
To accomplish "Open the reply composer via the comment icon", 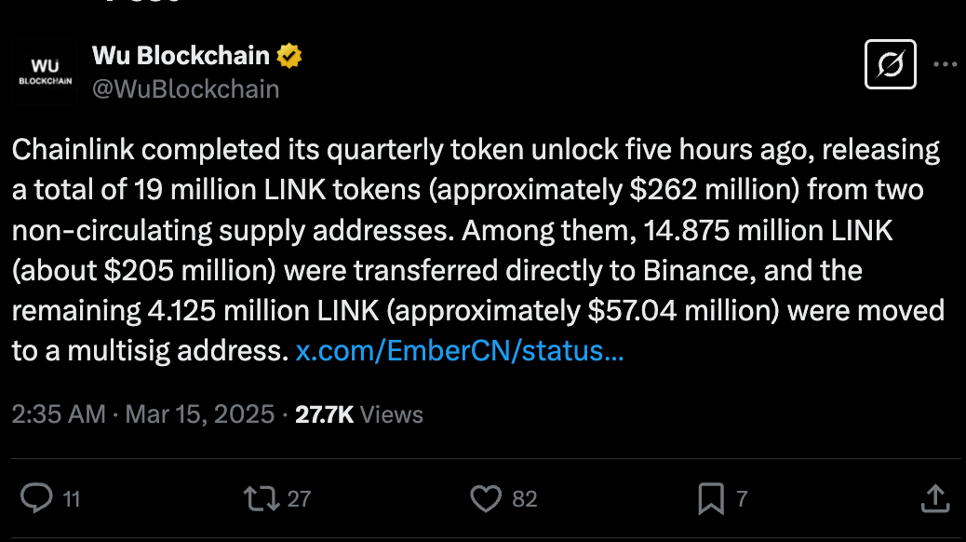I will 37,498.
